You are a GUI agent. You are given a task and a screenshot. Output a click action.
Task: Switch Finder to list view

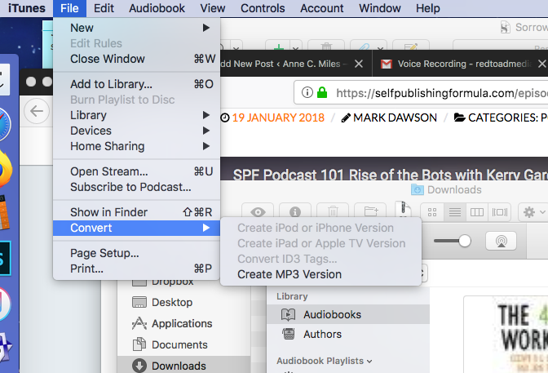pos(455,212)
